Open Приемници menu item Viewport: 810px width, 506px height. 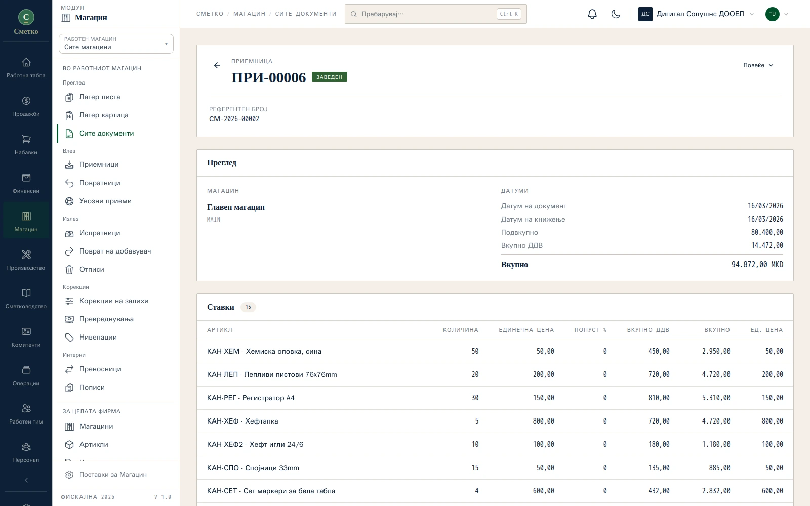point(116,165)
